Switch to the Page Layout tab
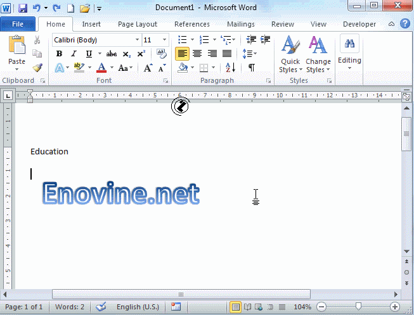The width and height of the screenshot is (414, 315). point(138,24)
